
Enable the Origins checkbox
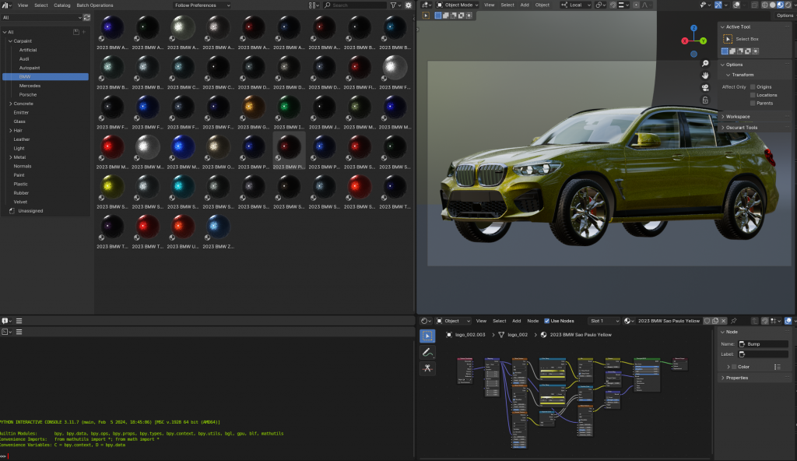point(753,86)
